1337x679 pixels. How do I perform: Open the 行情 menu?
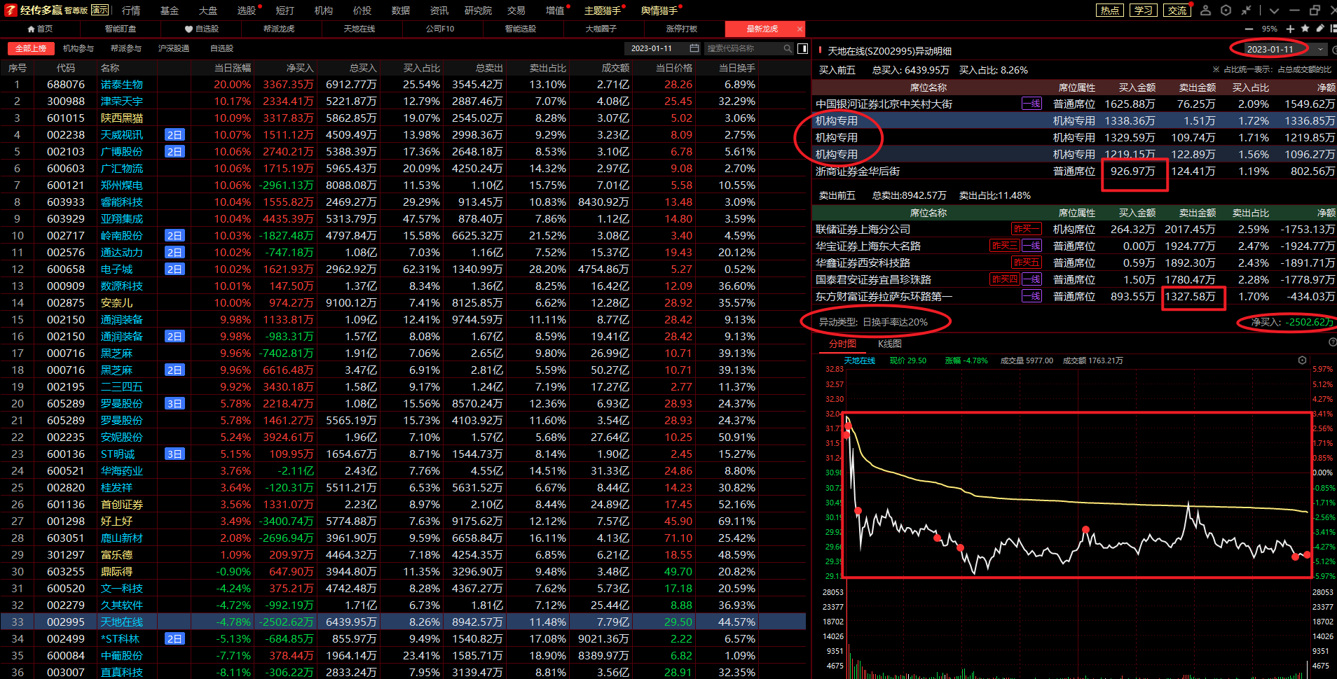pyautogui.click(x=131, y=10)
